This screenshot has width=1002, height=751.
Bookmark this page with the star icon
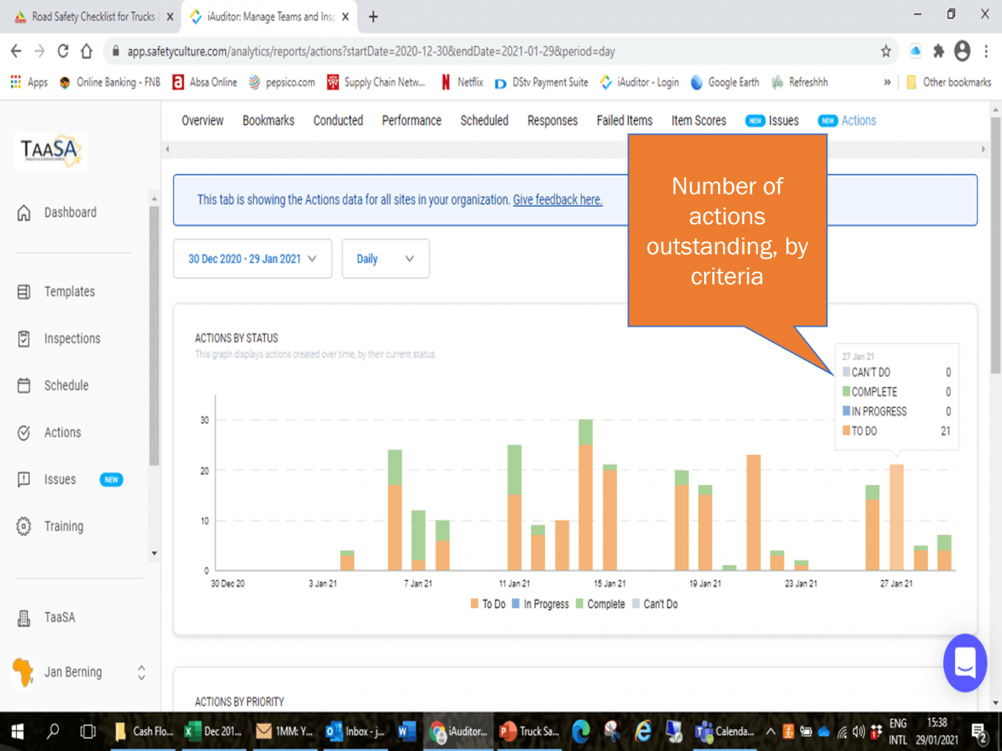click(x=886, y=51)
